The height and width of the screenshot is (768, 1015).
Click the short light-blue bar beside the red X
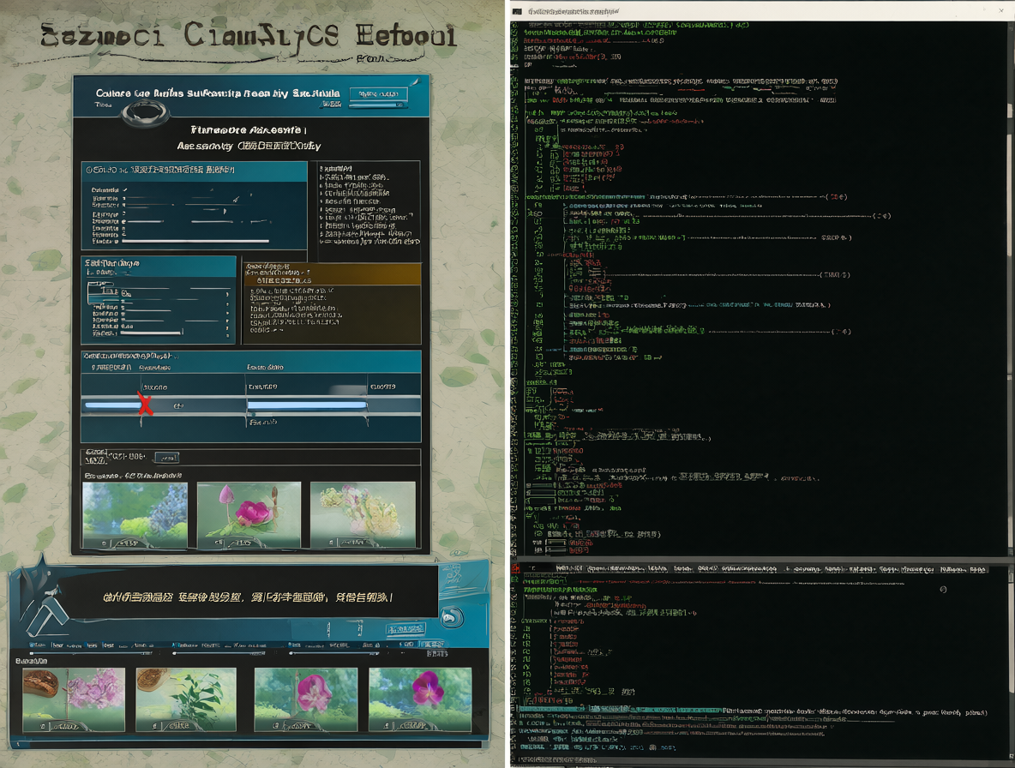112,405
